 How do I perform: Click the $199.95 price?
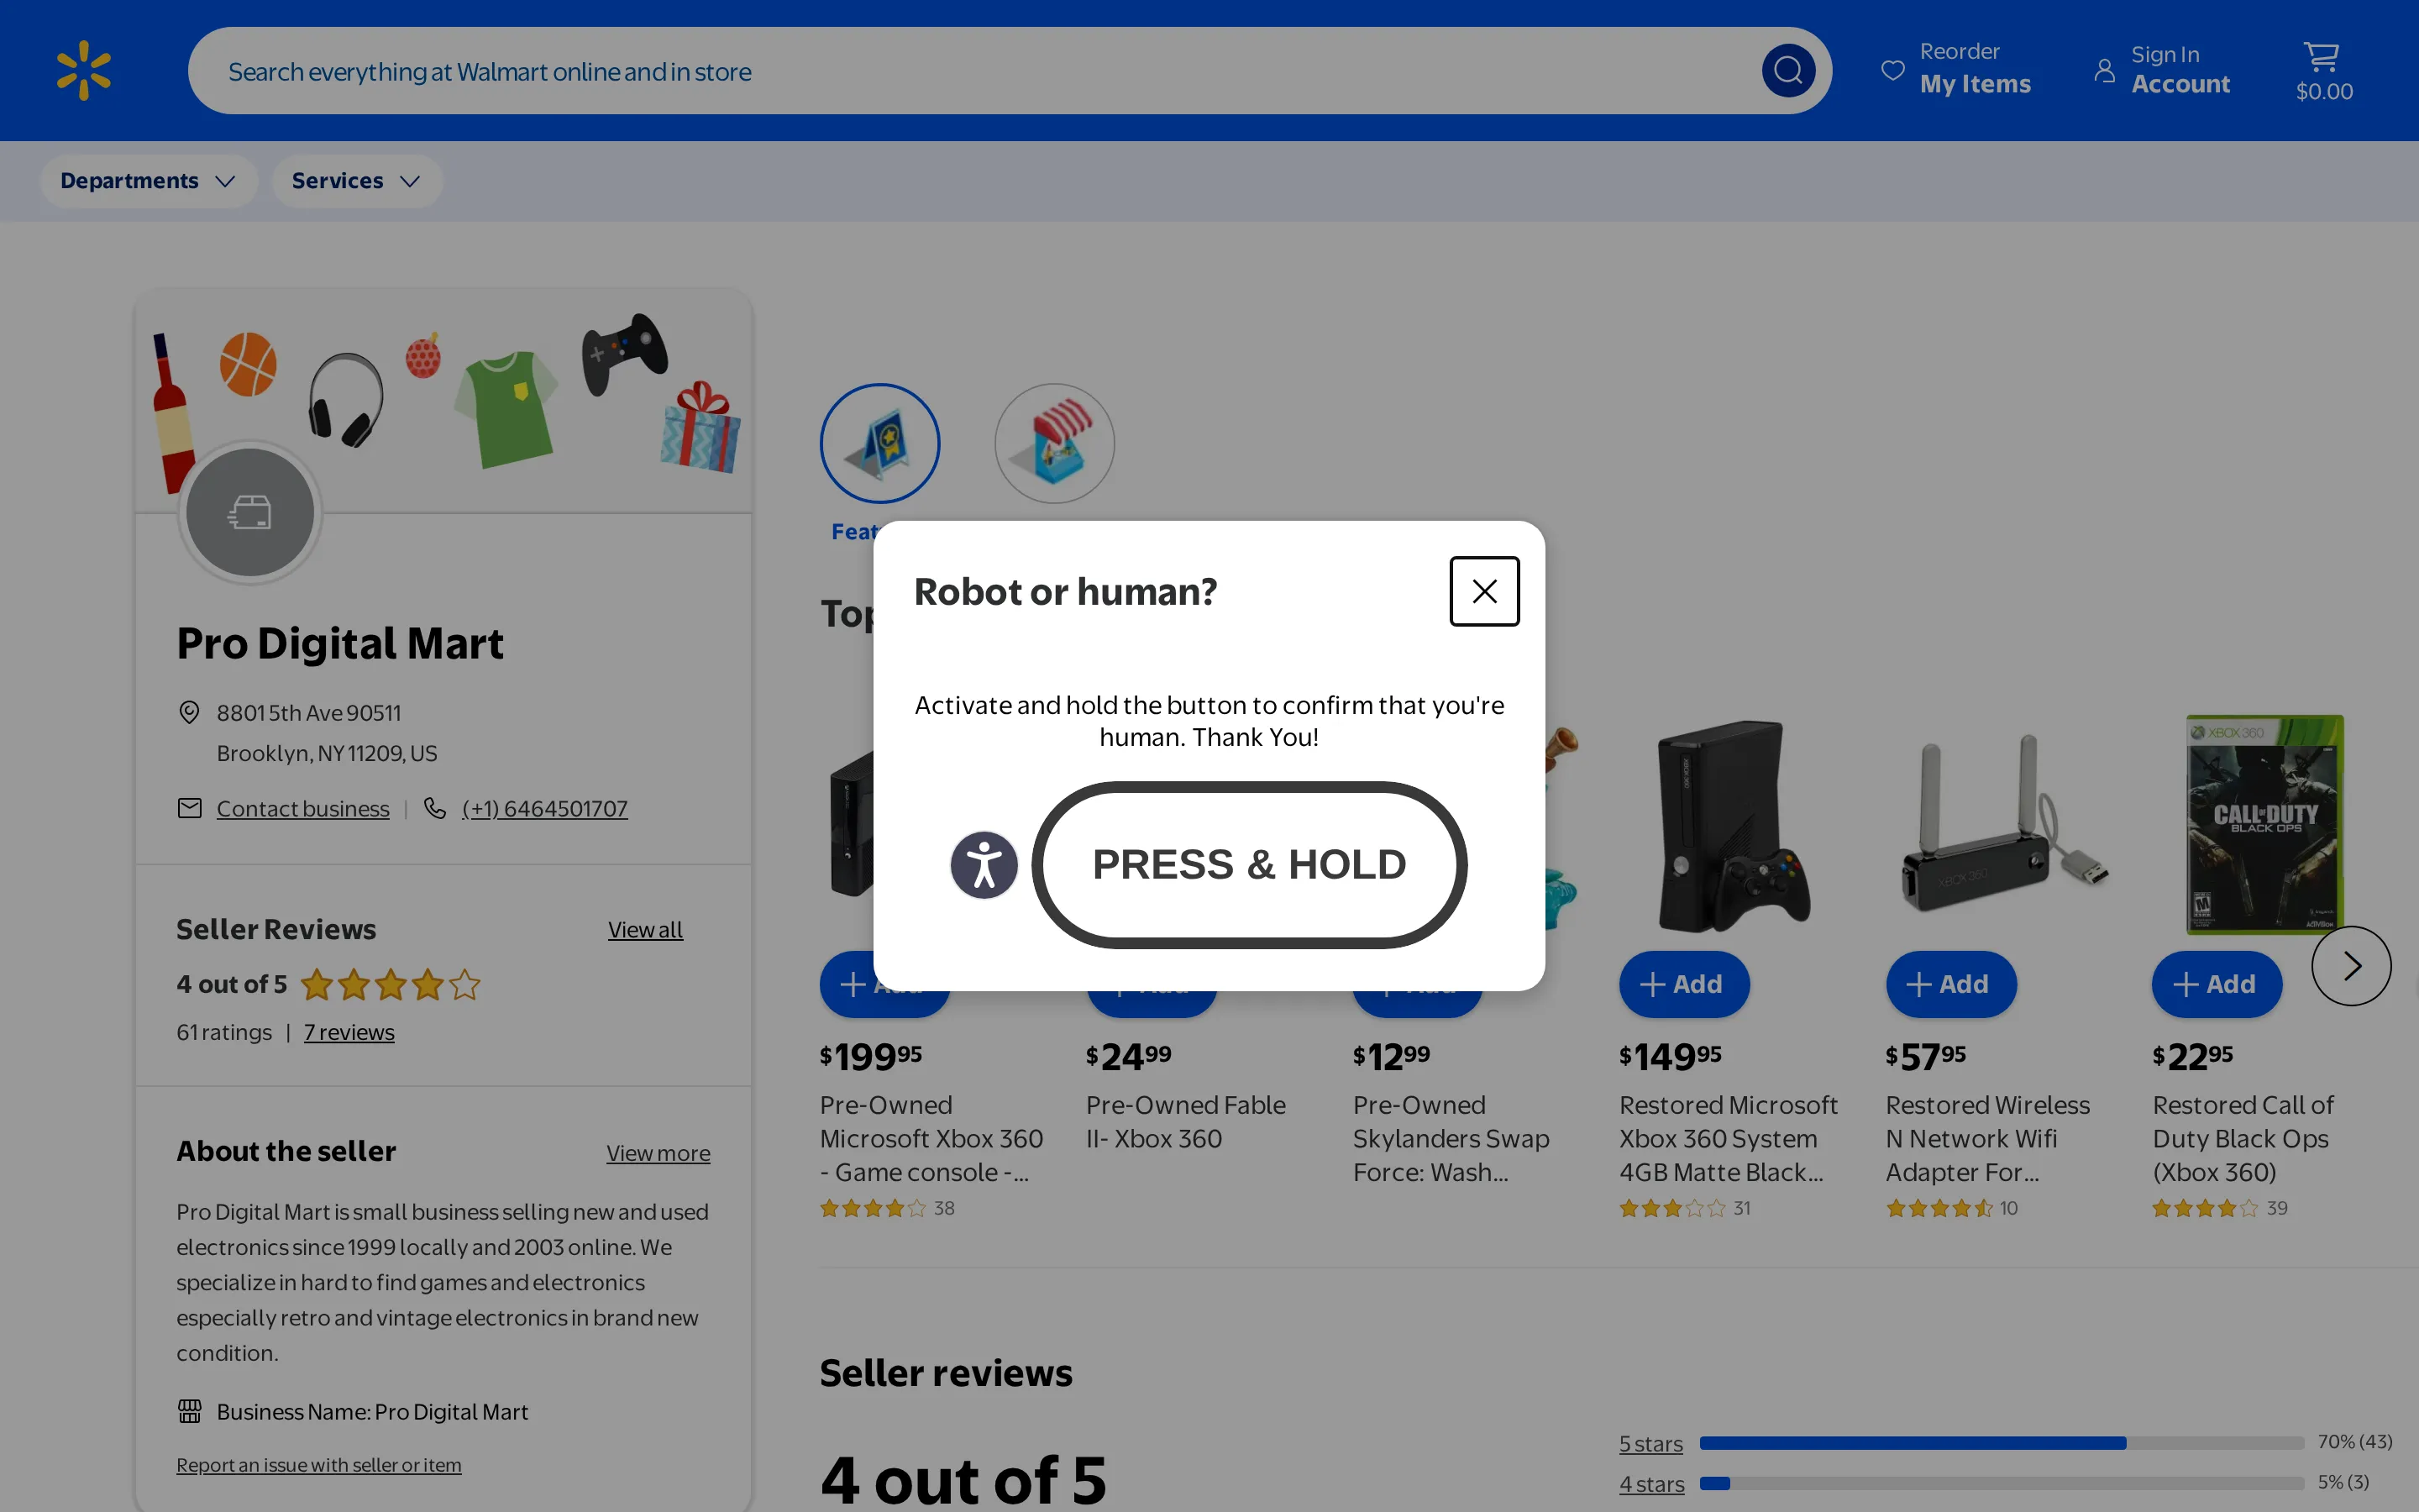pos(871,1056)
